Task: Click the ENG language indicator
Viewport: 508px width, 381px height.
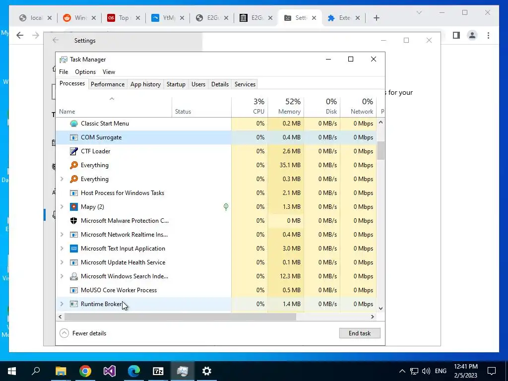Action: (441, 371)
